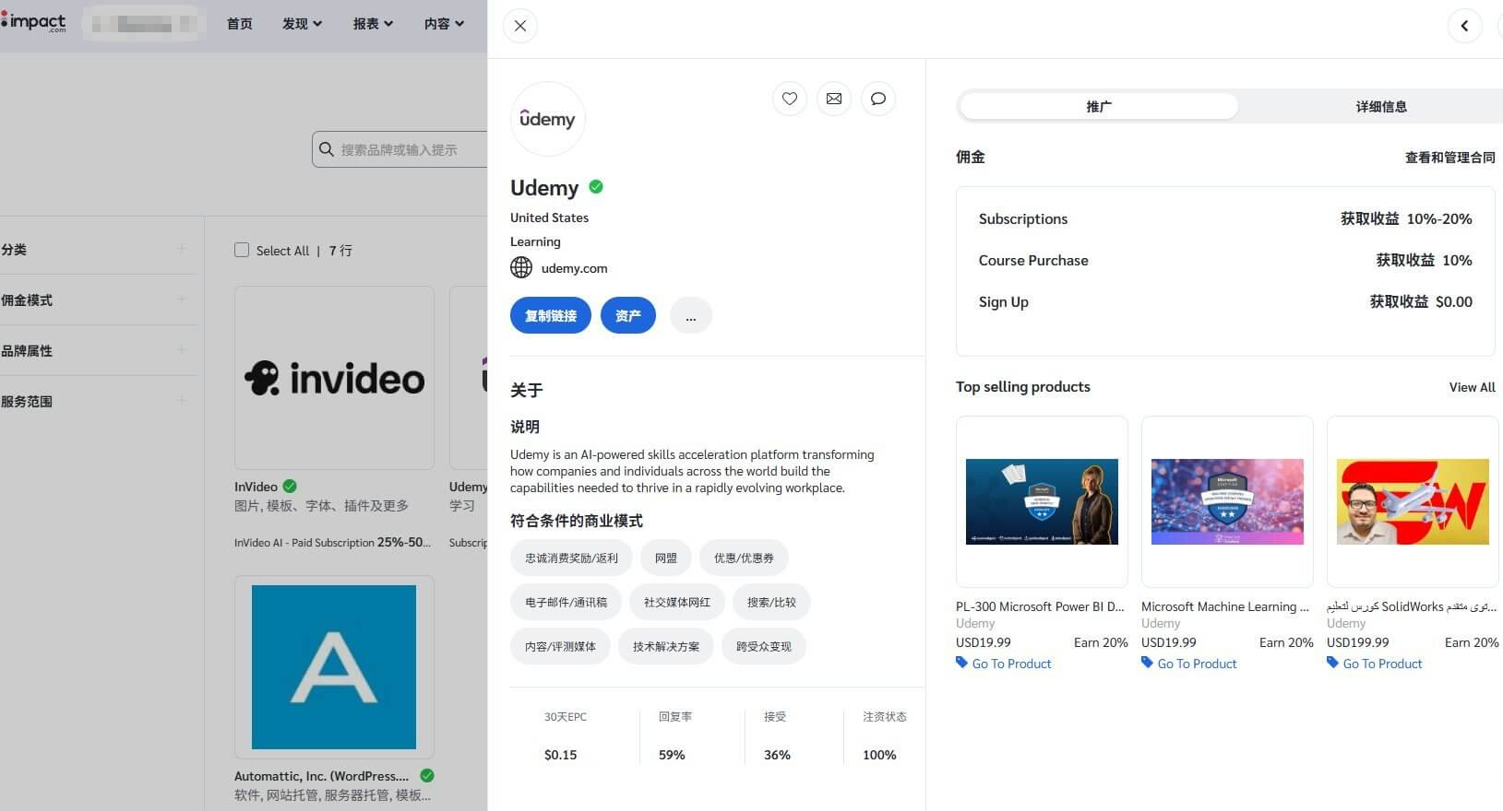Open the chat bubble message icon

[878, 99]
